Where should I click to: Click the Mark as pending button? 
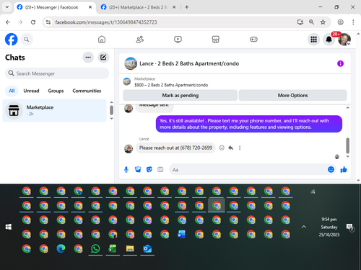click(180, 96)
